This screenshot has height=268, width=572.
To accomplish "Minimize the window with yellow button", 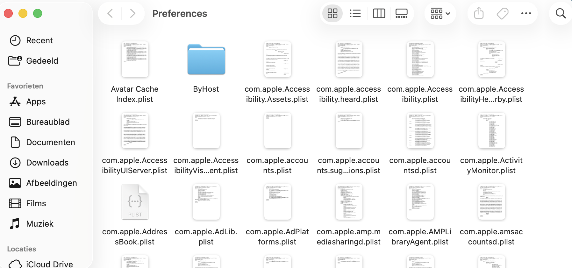I will (x=23, y=13).
